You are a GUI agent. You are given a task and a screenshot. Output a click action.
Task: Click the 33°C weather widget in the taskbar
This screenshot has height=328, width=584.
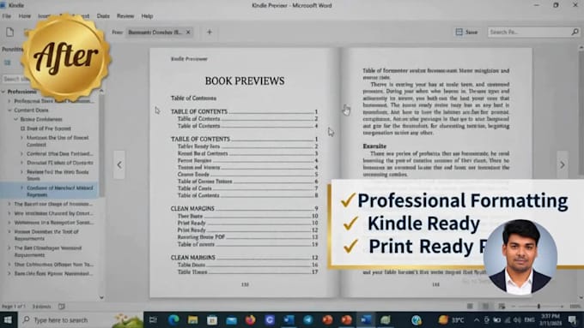click(x=452, y=319)
